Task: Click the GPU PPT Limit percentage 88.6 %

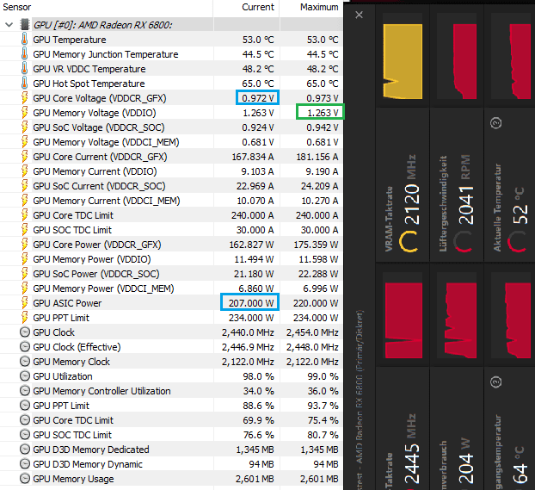Action: pyautogui.click(x=258, y=406)
